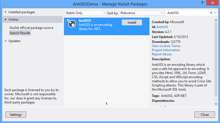The image size is (220, 123).
Task: Open the Sort by Relevance dropdown
Action: (x=141, y=13)
